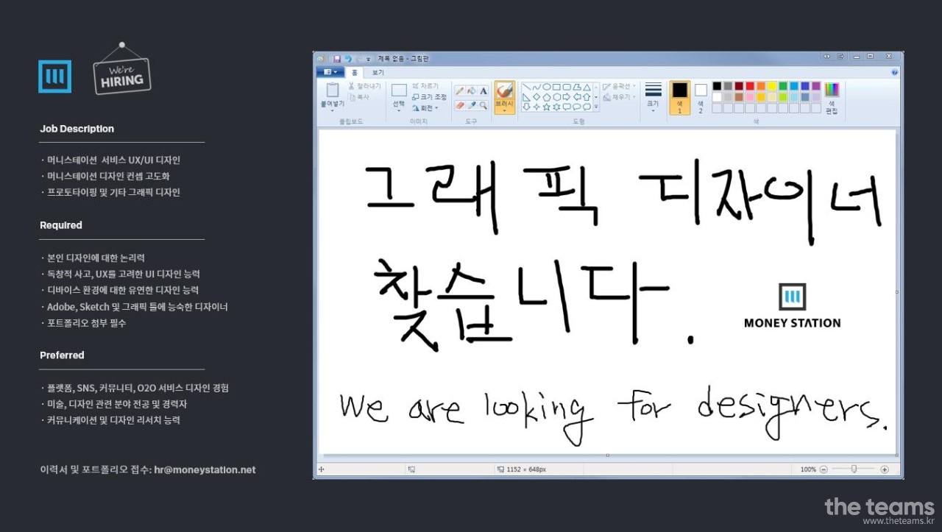This screenshot has width=942, height=532.
Task: Click the Edit colors (색 편집) rainbow icon
Action: (x=832, y=90)
